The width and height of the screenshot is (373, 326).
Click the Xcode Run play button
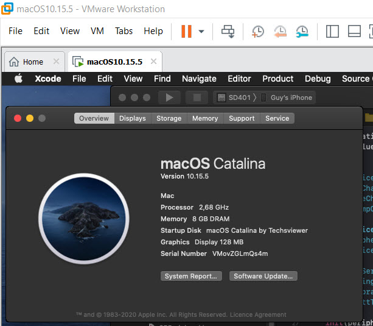169,97
